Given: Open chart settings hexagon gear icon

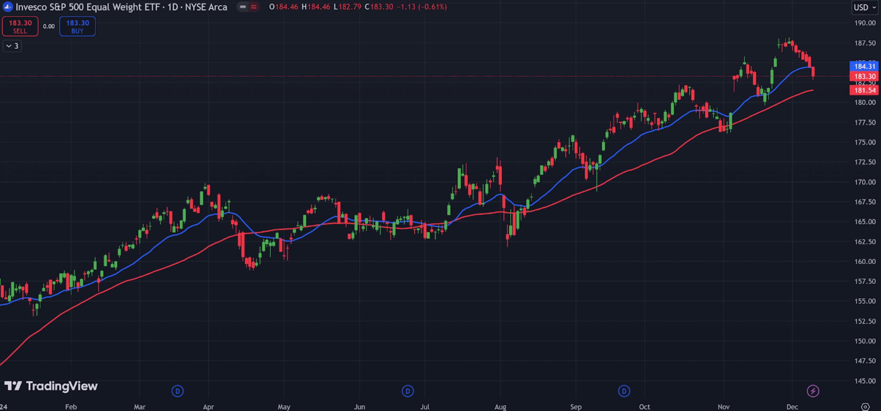Looking at the screenshot, I should (865, 406).
